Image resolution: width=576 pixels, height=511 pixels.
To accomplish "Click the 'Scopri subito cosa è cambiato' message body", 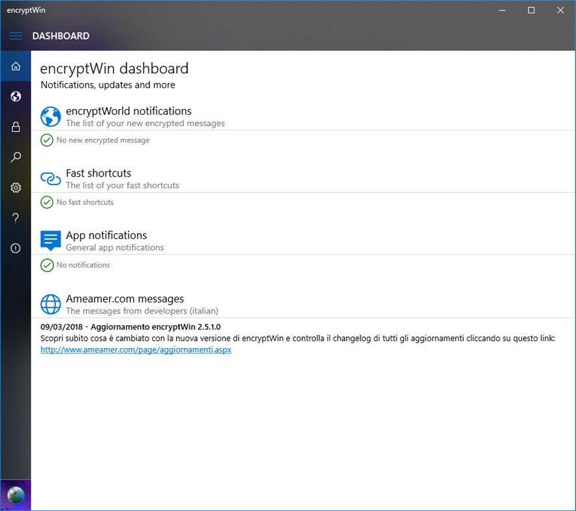I will [297, 338].
